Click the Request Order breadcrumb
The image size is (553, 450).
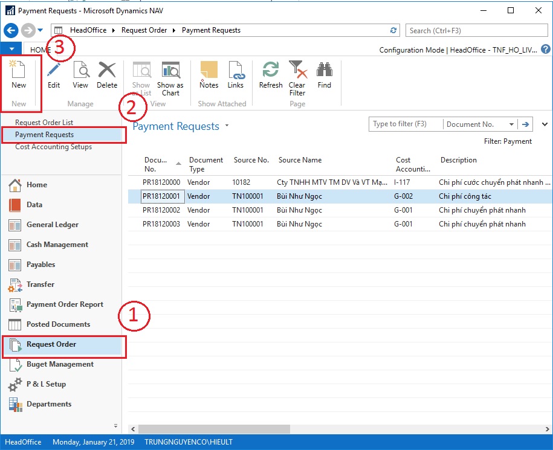[144, 30]
